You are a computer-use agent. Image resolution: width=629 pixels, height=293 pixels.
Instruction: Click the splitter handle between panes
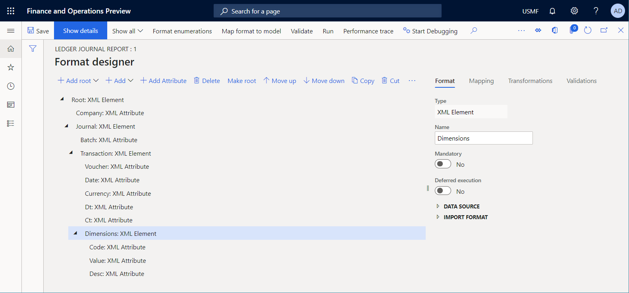click(428, 188)
